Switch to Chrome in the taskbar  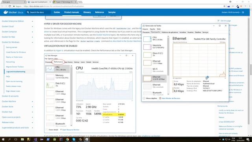pyautogui.click(x=67, y=139)
